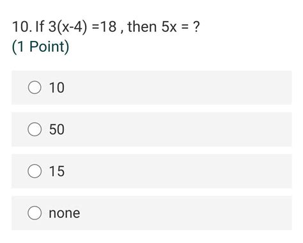Click the word 'then' in the question
The height and width of the screenshot is (243, 303).
(x=142, y=27)
